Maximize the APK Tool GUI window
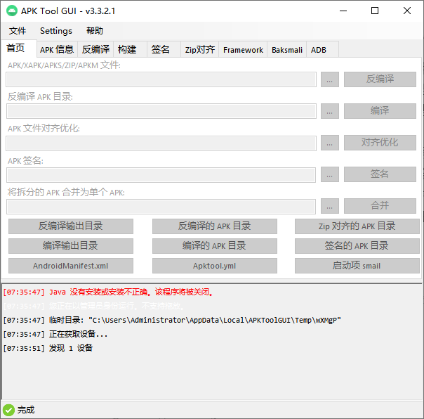Viewport: 424px width, 419px height. 375,11
